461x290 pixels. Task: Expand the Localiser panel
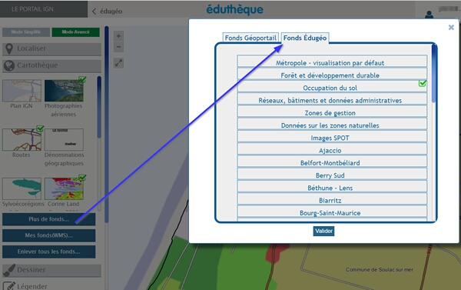pyautogui.click(x=51, y=49)
